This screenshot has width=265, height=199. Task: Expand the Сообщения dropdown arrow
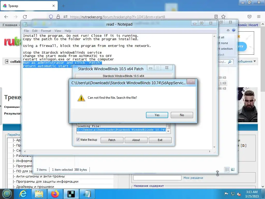[255, 61]
